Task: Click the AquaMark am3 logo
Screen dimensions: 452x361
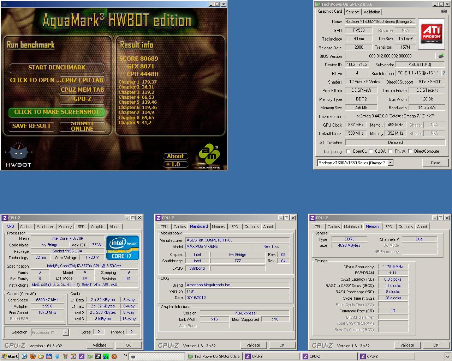Action: (209, 156)
